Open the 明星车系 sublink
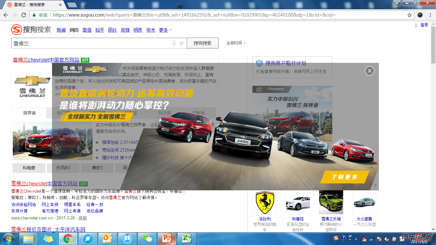 coord(72,204)
